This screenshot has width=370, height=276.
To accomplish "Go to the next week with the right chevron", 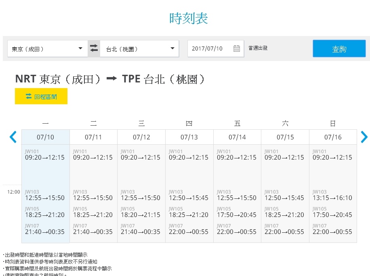I will click(x=364, y=137).
